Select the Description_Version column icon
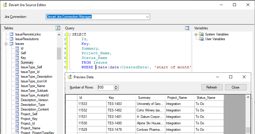 17,100
